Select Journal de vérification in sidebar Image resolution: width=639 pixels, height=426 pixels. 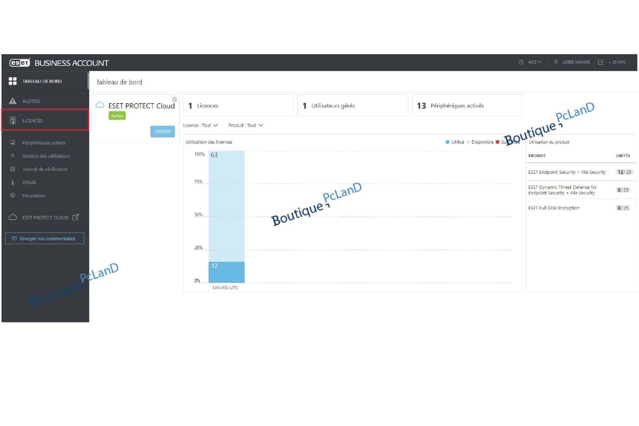(45, 169)
